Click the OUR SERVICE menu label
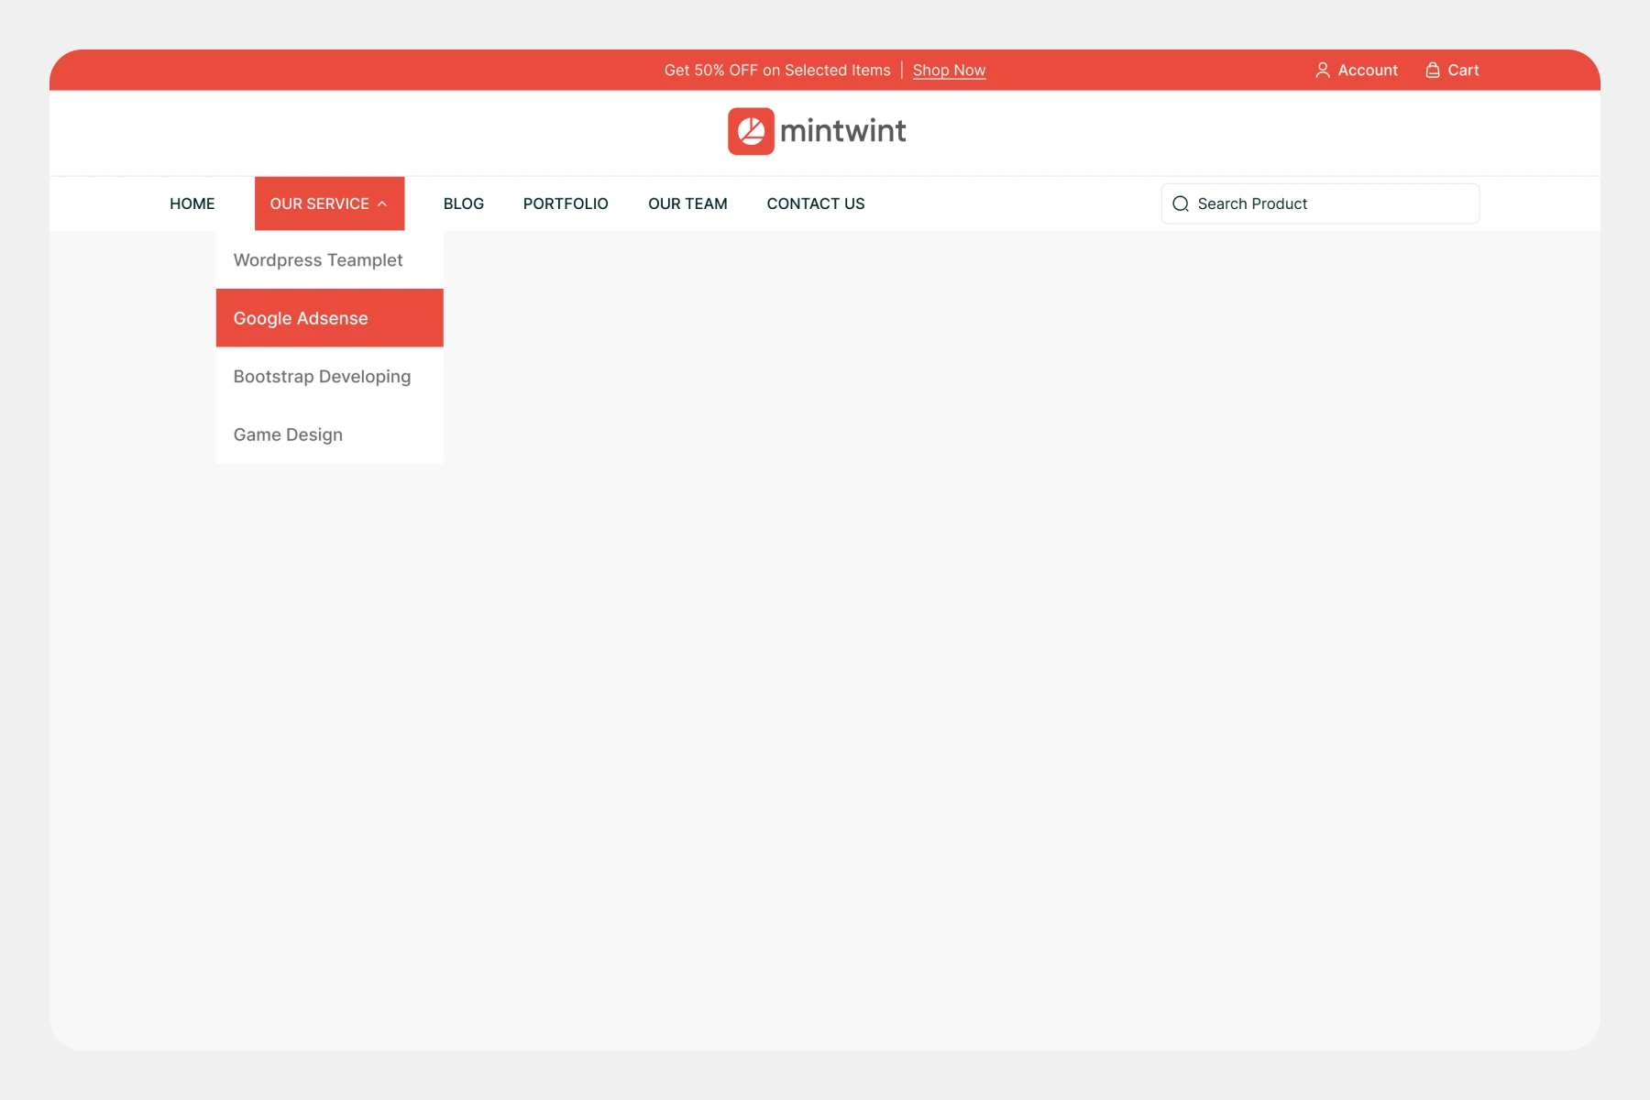The image size is (1650, 1100). click(x=319, y=203)
